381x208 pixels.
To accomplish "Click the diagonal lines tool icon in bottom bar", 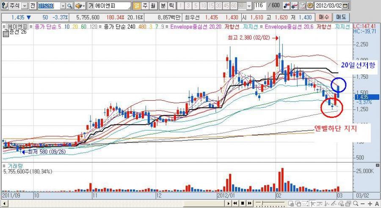I will (334, 204).
